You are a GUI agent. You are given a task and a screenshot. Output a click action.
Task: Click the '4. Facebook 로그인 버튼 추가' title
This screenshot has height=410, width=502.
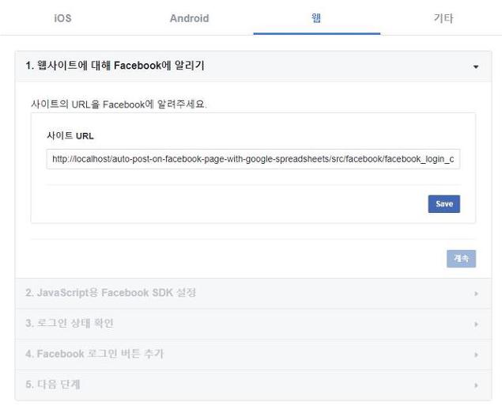pos(94,354)
